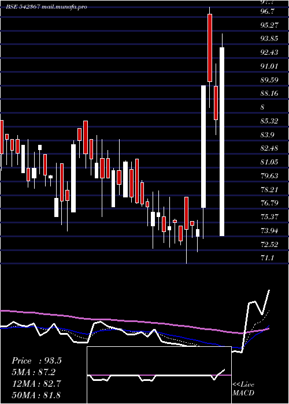Click the 88.16 price axis label
289x404 pixels.
tap(269, 93)
